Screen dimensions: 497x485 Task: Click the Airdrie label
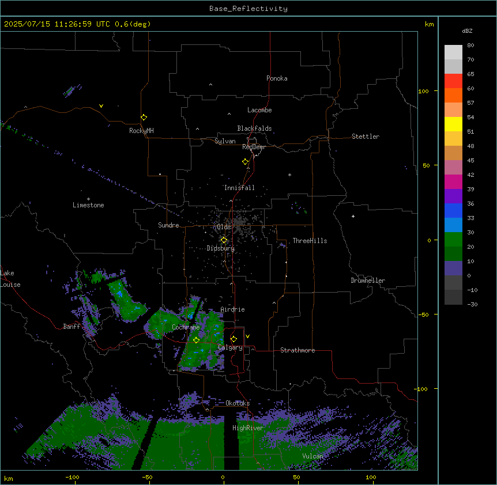click(232, 309)
